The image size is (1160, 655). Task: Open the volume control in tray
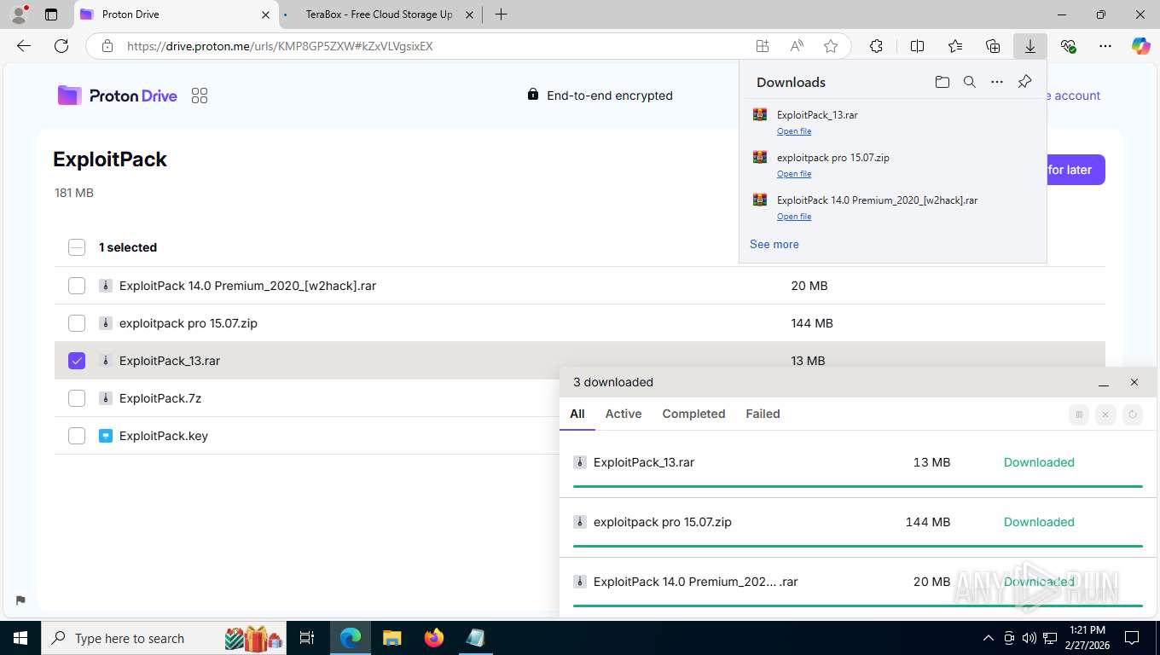click(x=1029, y=638)
